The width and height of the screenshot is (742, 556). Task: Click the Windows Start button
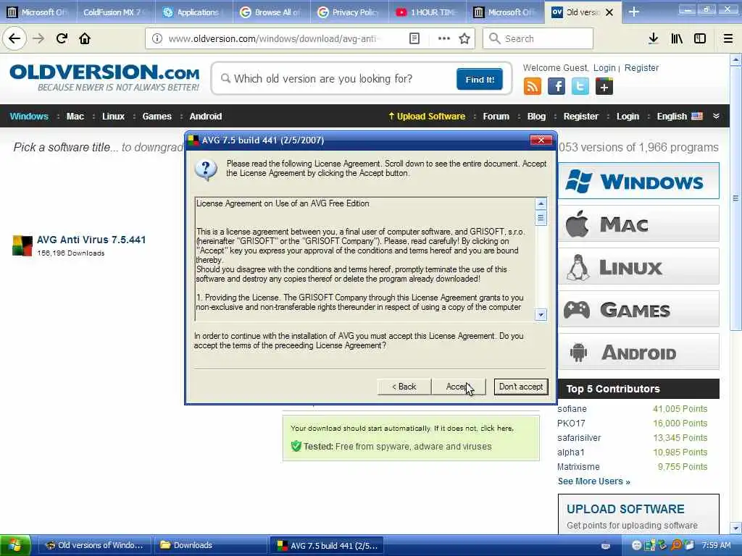click(15, 546)
